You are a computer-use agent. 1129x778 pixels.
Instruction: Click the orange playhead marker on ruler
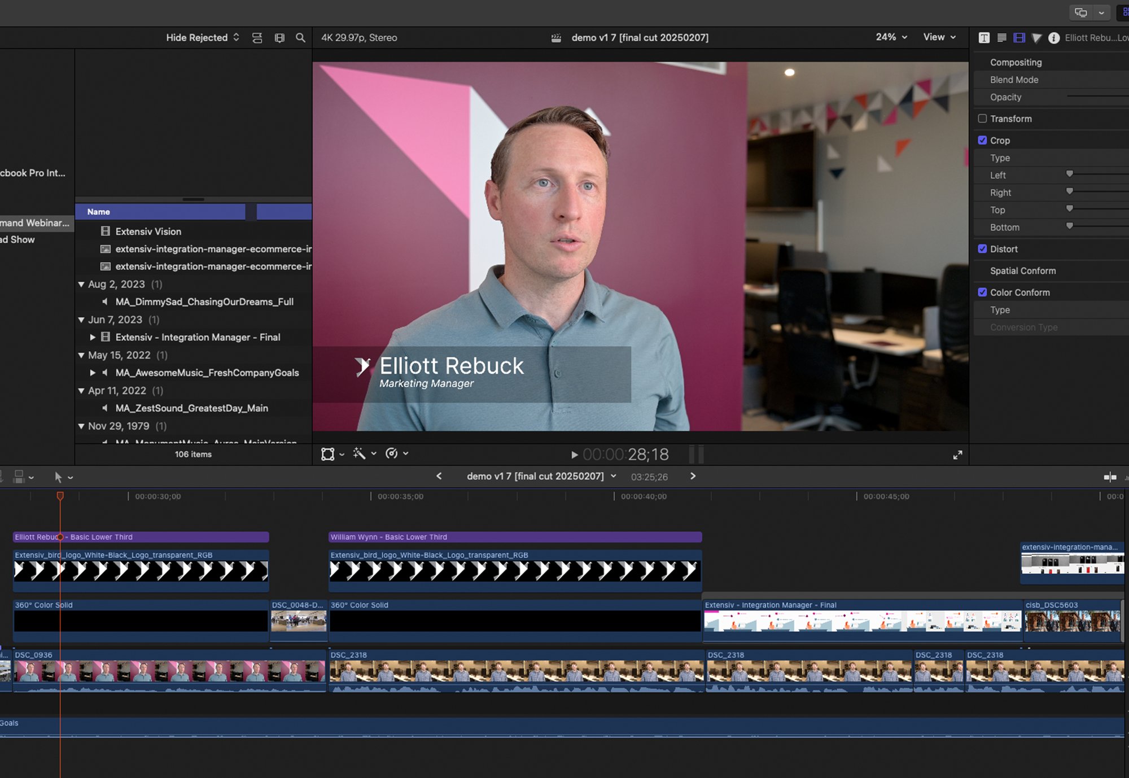tap(60, 496)
